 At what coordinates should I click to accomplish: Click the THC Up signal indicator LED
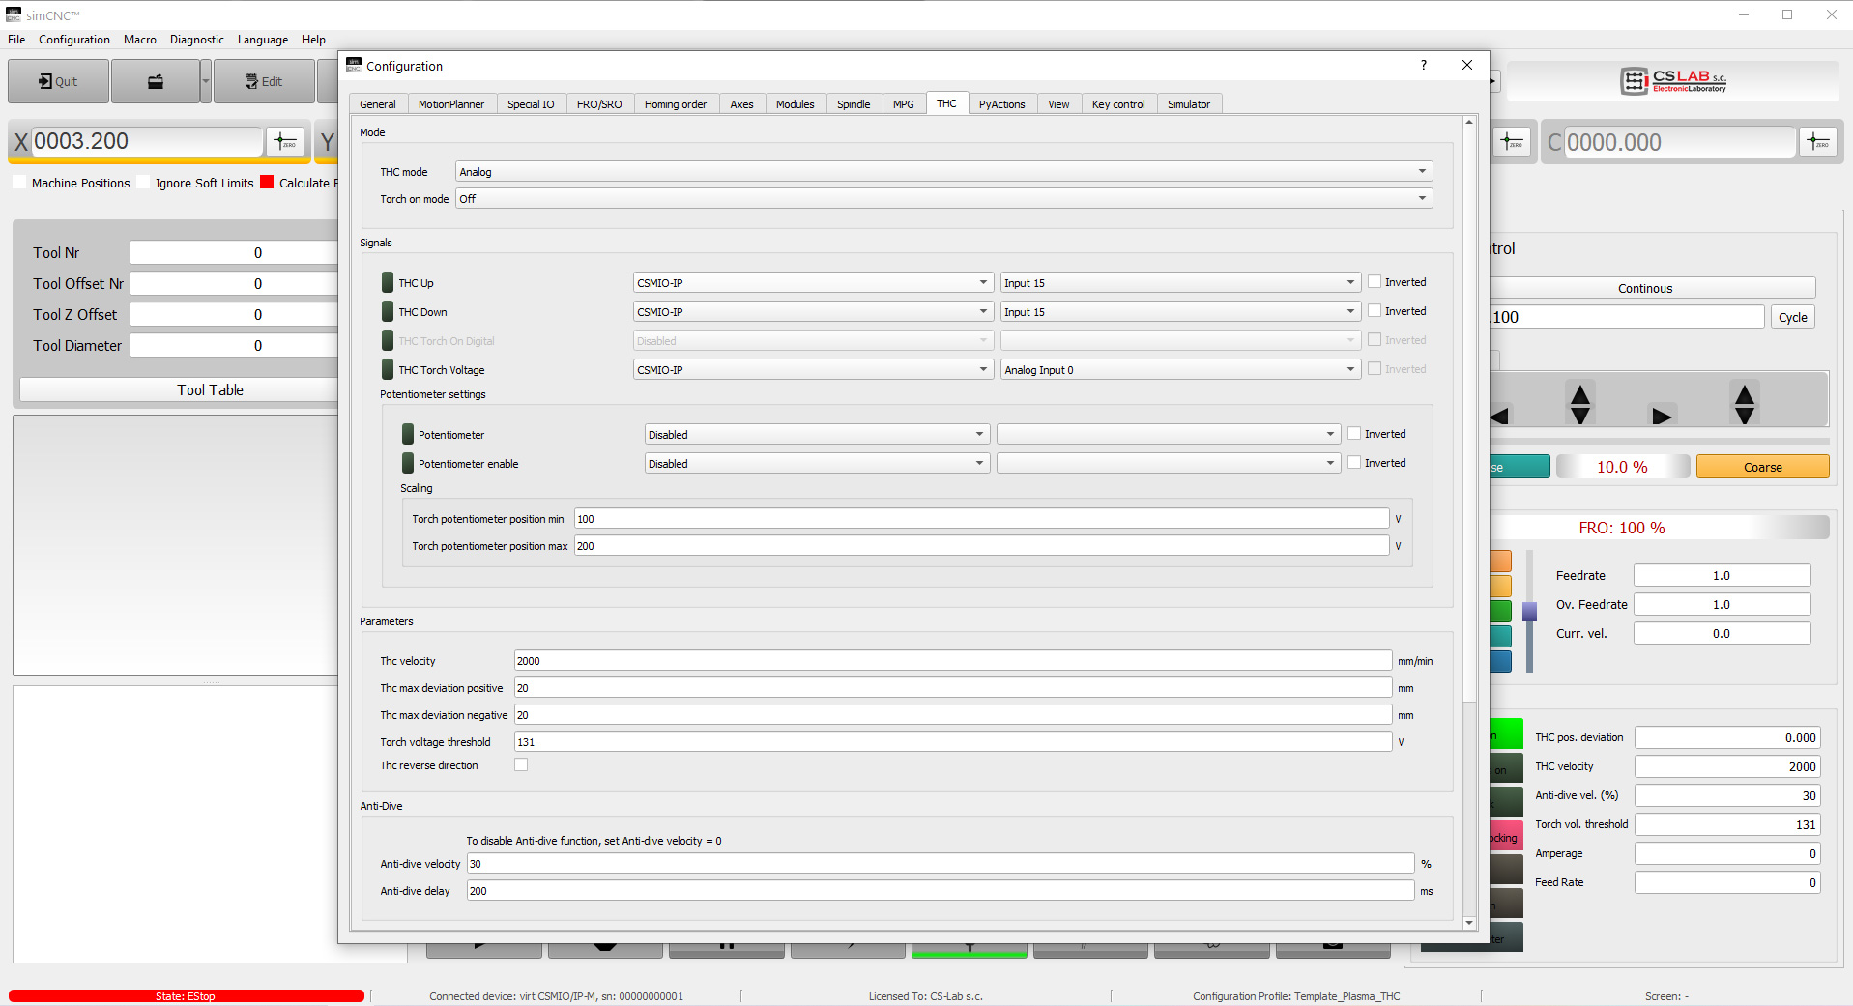(x=388, y=283)
